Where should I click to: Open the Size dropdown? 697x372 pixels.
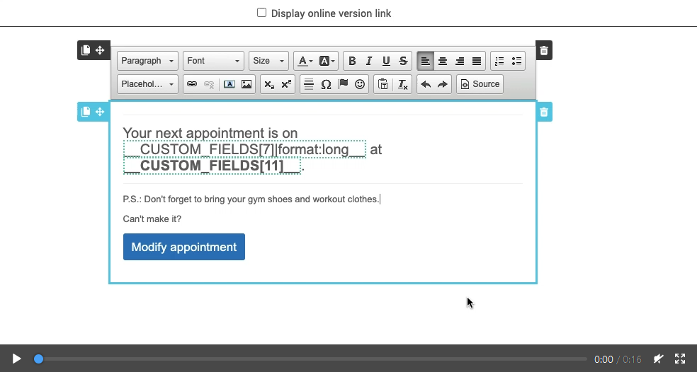268,61
